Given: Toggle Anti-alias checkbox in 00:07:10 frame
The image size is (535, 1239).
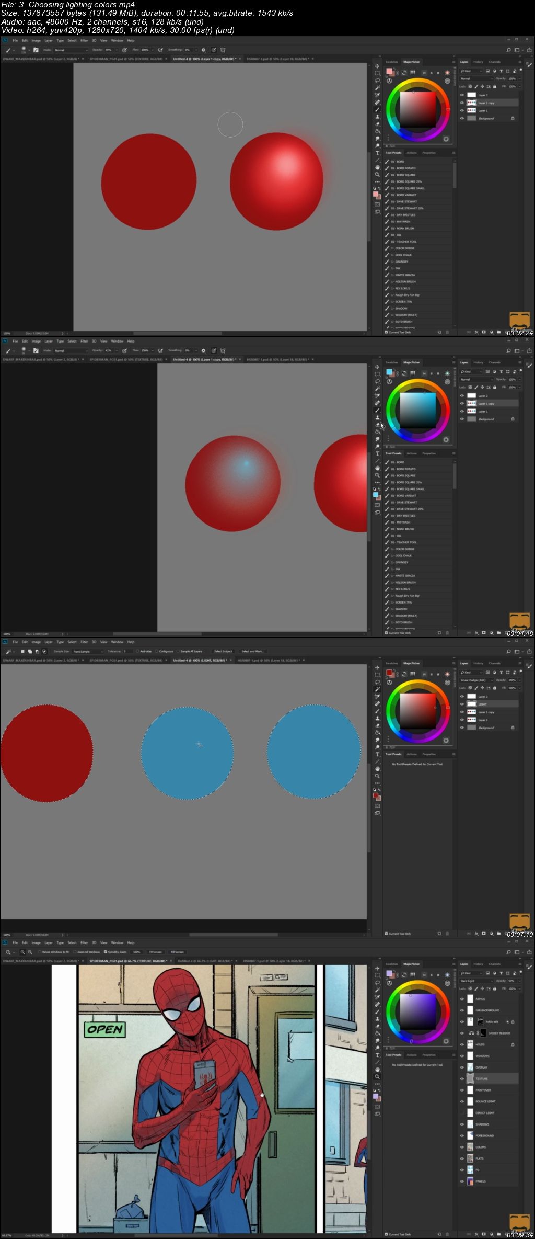Looking at the screenshot, I should click(138, 651).
